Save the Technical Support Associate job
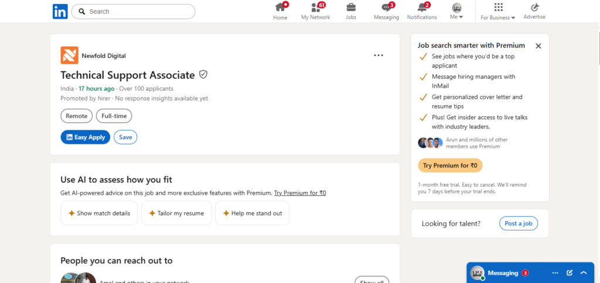600x283 pixels. pos(125,137)
